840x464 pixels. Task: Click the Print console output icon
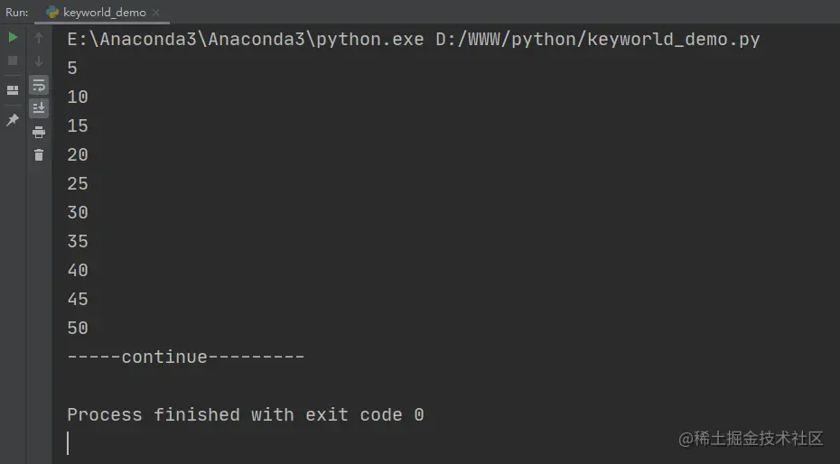[39, 132]
